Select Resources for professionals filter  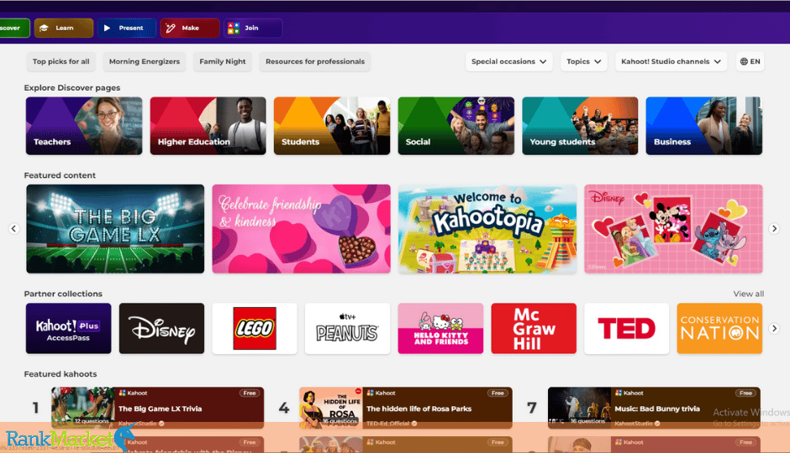[x=315, y=61]
